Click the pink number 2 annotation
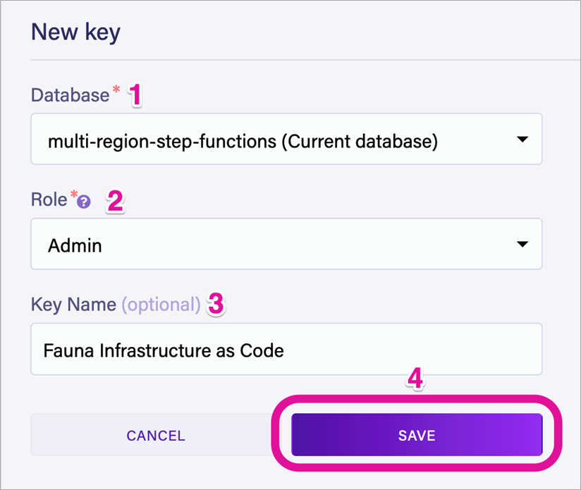The height and width of the screenshot is (490, 581). click(x=115, y=201)
